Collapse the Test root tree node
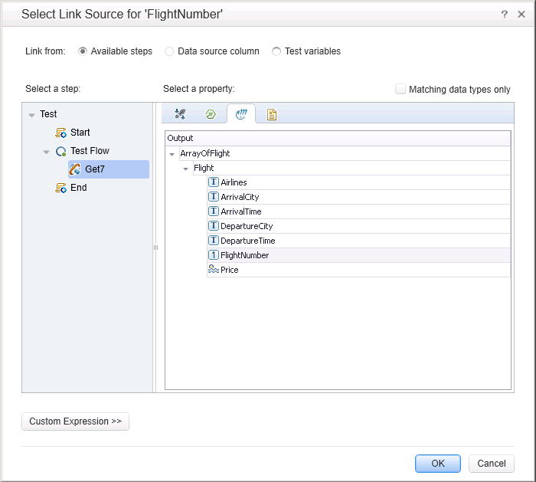Viewport: 536px width, 482px height. 31,114
